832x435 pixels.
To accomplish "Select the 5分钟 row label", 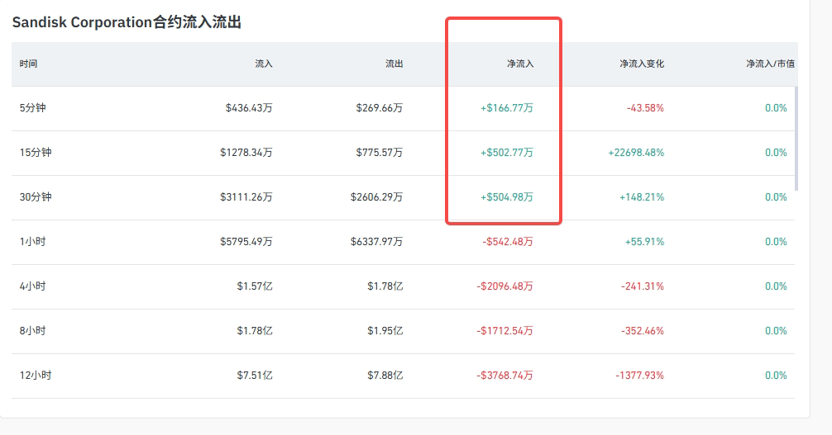I will pos(33,108).
